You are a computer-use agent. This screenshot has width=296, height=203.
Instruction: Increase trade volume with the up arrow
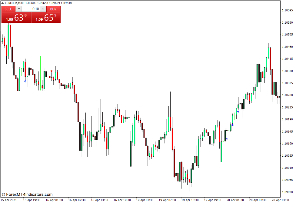pos(43,9)
